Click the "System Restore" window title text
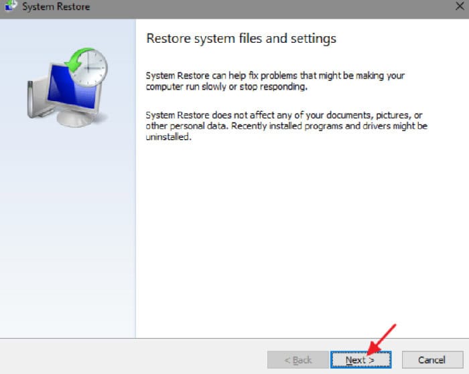This screenshot has height=374, width=469. pos(56,7)
